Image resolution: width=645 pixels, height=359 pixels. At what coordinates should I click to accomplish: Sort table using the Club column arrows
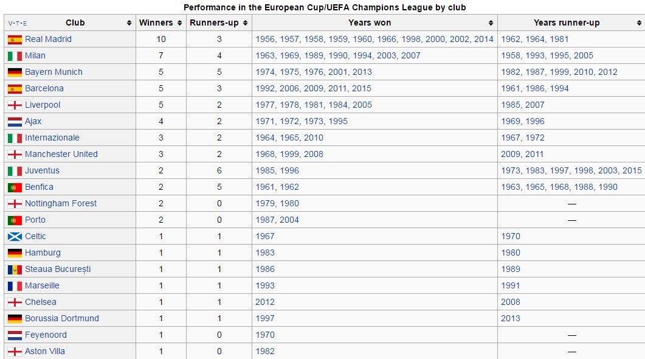pyautogui.click(x=129, y=23)
